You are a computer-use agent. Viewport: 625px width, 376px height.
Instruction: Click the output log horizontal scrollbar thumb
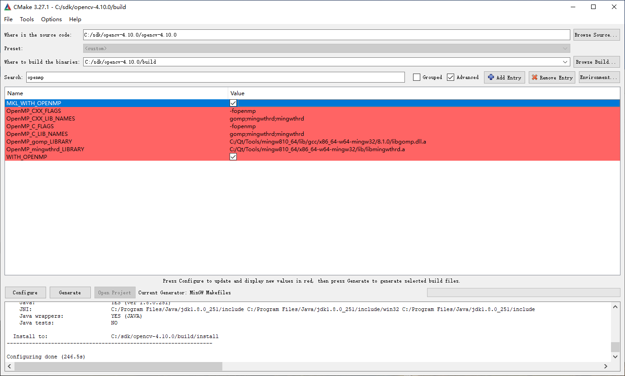click(x=118, y=366)
